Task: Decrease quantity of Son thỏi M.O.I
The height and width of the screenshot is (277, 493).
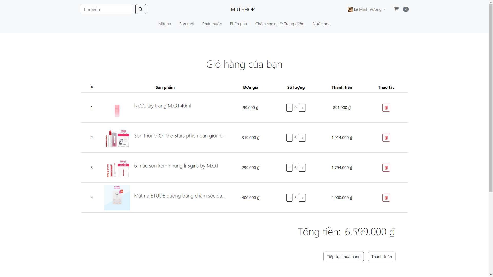Action: pos(289,138)
